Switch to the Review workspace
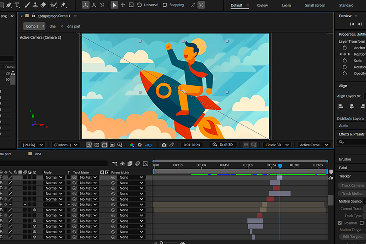The width and height of the screenshot is (366, 244). [x=262, y=6]
